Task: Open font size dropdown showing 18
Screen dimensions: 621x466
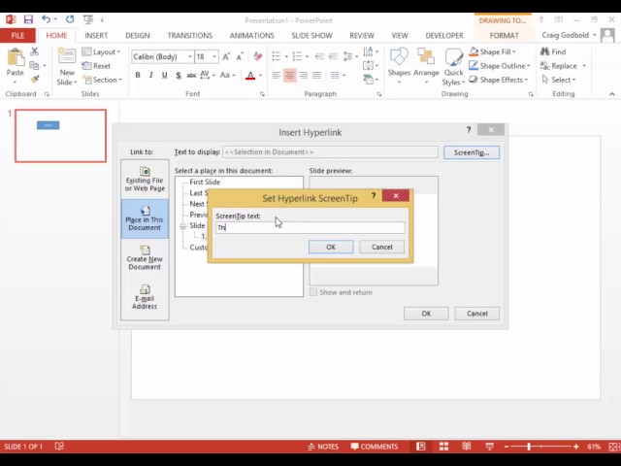Action: click(214, 56)
